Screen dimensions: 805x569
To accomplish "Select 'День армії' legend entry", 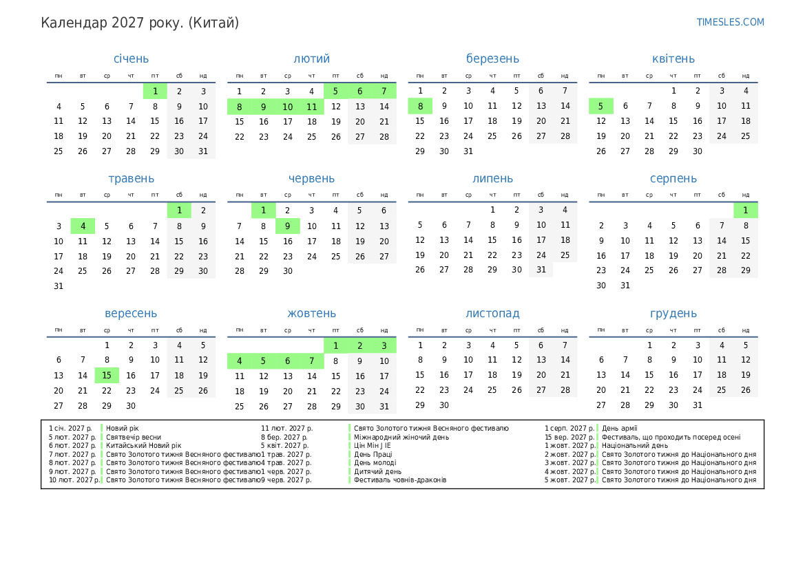I will [x=620, y=428].
